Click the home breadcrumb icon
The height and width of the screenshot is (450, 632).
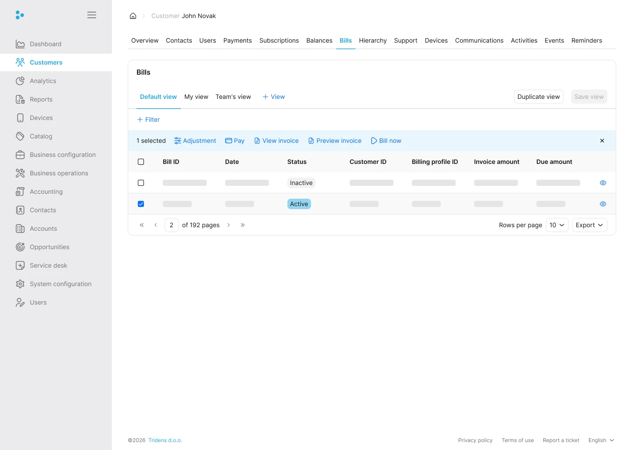pos(133,16)
